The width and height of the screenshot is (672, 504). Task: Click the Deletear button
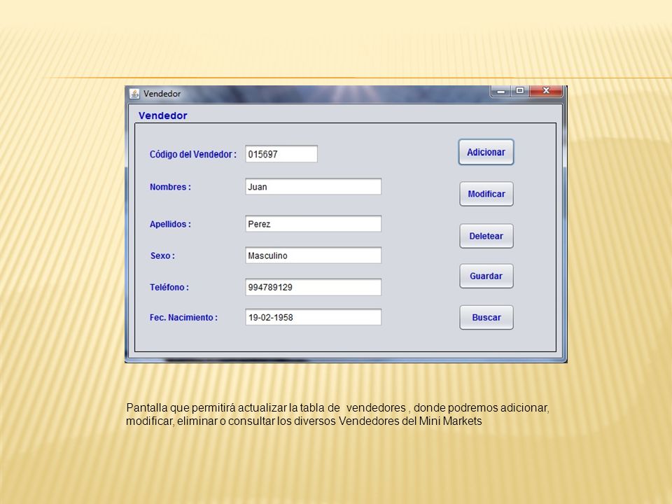486,236
